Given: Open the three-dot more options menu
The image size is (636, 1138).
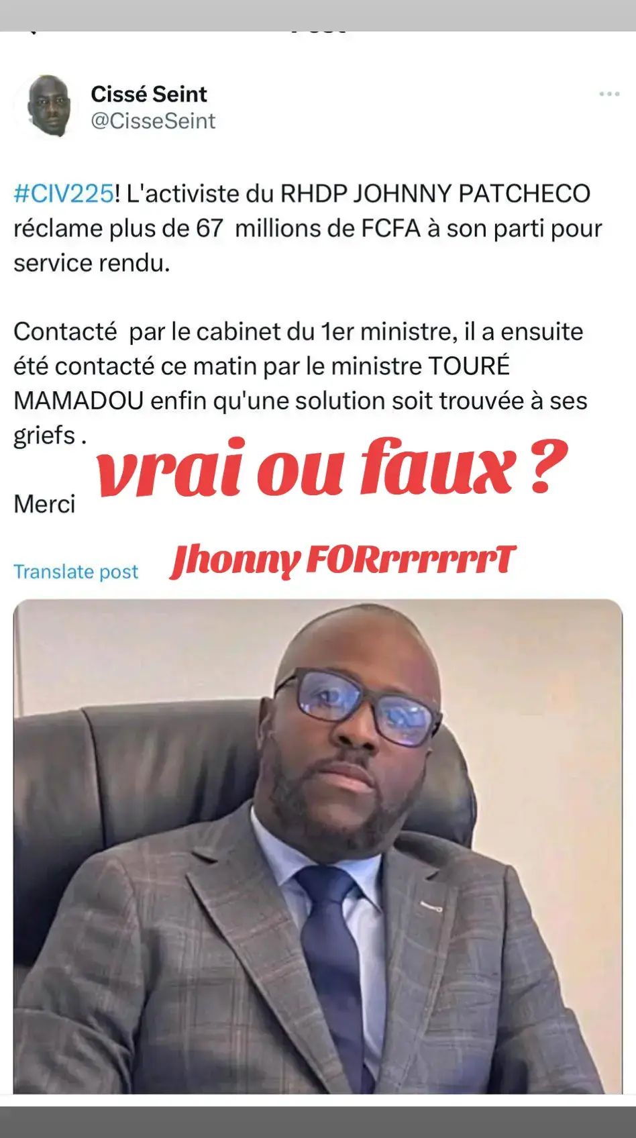Looking at the screenshot, I should pyautogui.click(x=609, y=94).
